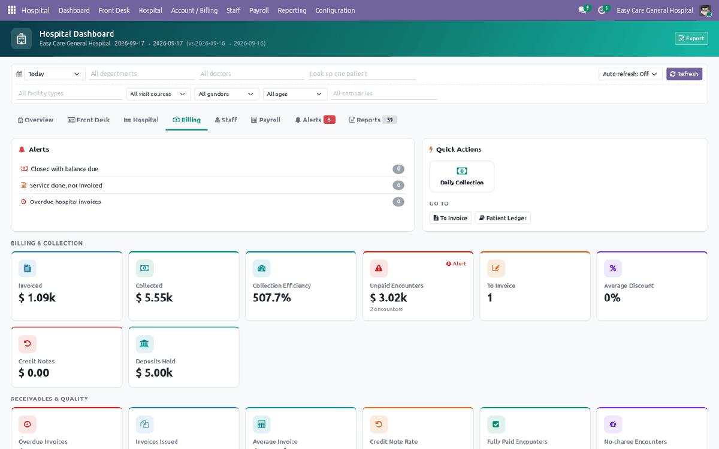
Task: Open the Reporting top menu
Action: [292, 10]
